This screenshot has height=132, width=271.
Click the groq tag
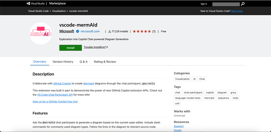click(233, 93)
